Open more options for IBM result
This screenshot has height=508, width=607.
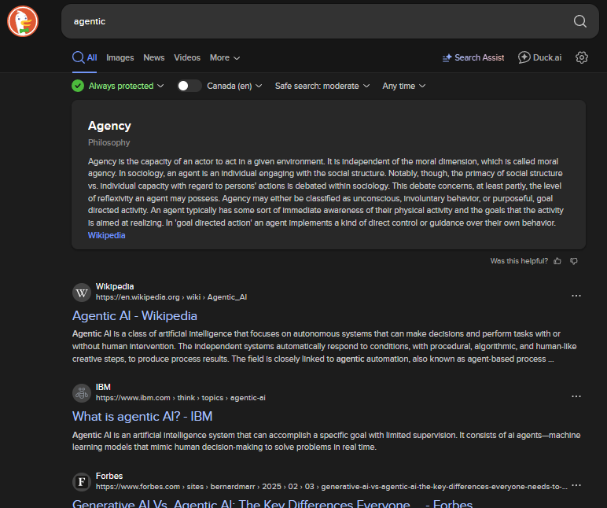576,396
